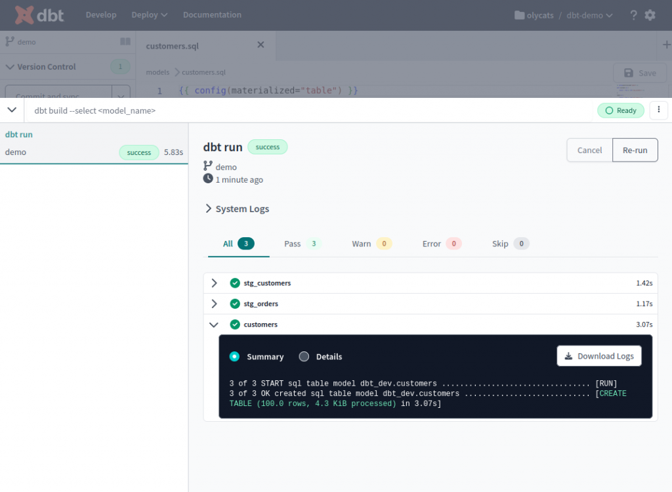Open the help question mark icon

(x=633, y=16)
